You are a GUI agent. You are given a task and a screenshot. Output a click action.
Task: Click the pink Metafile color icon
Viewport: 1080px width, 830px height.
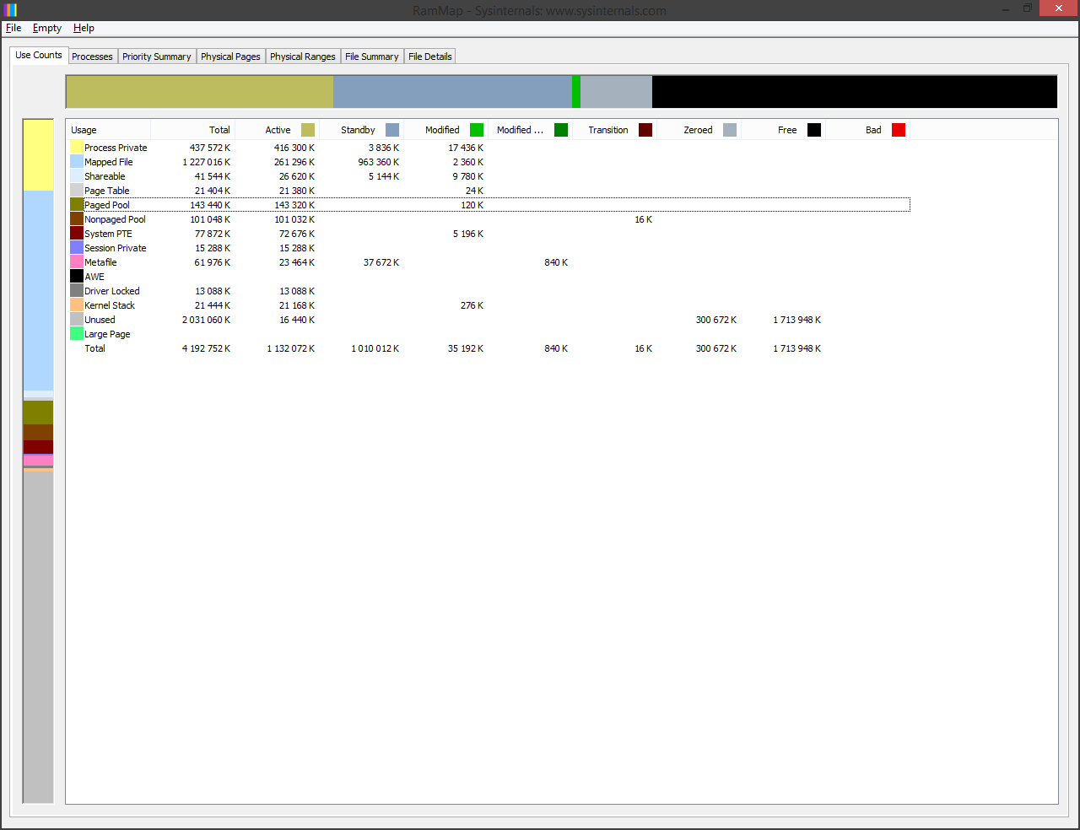pyautogui.click(x=77, y=262)
